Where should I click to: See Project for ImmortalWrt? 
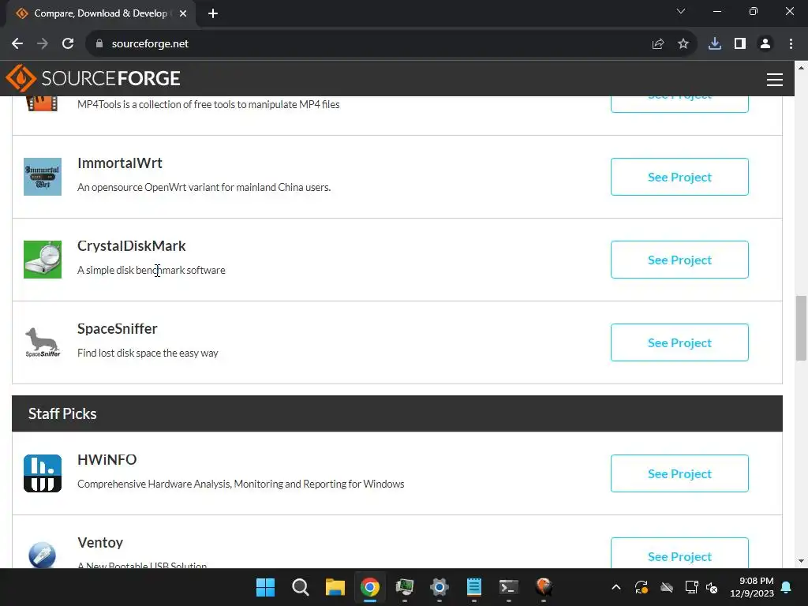[679, 177]
